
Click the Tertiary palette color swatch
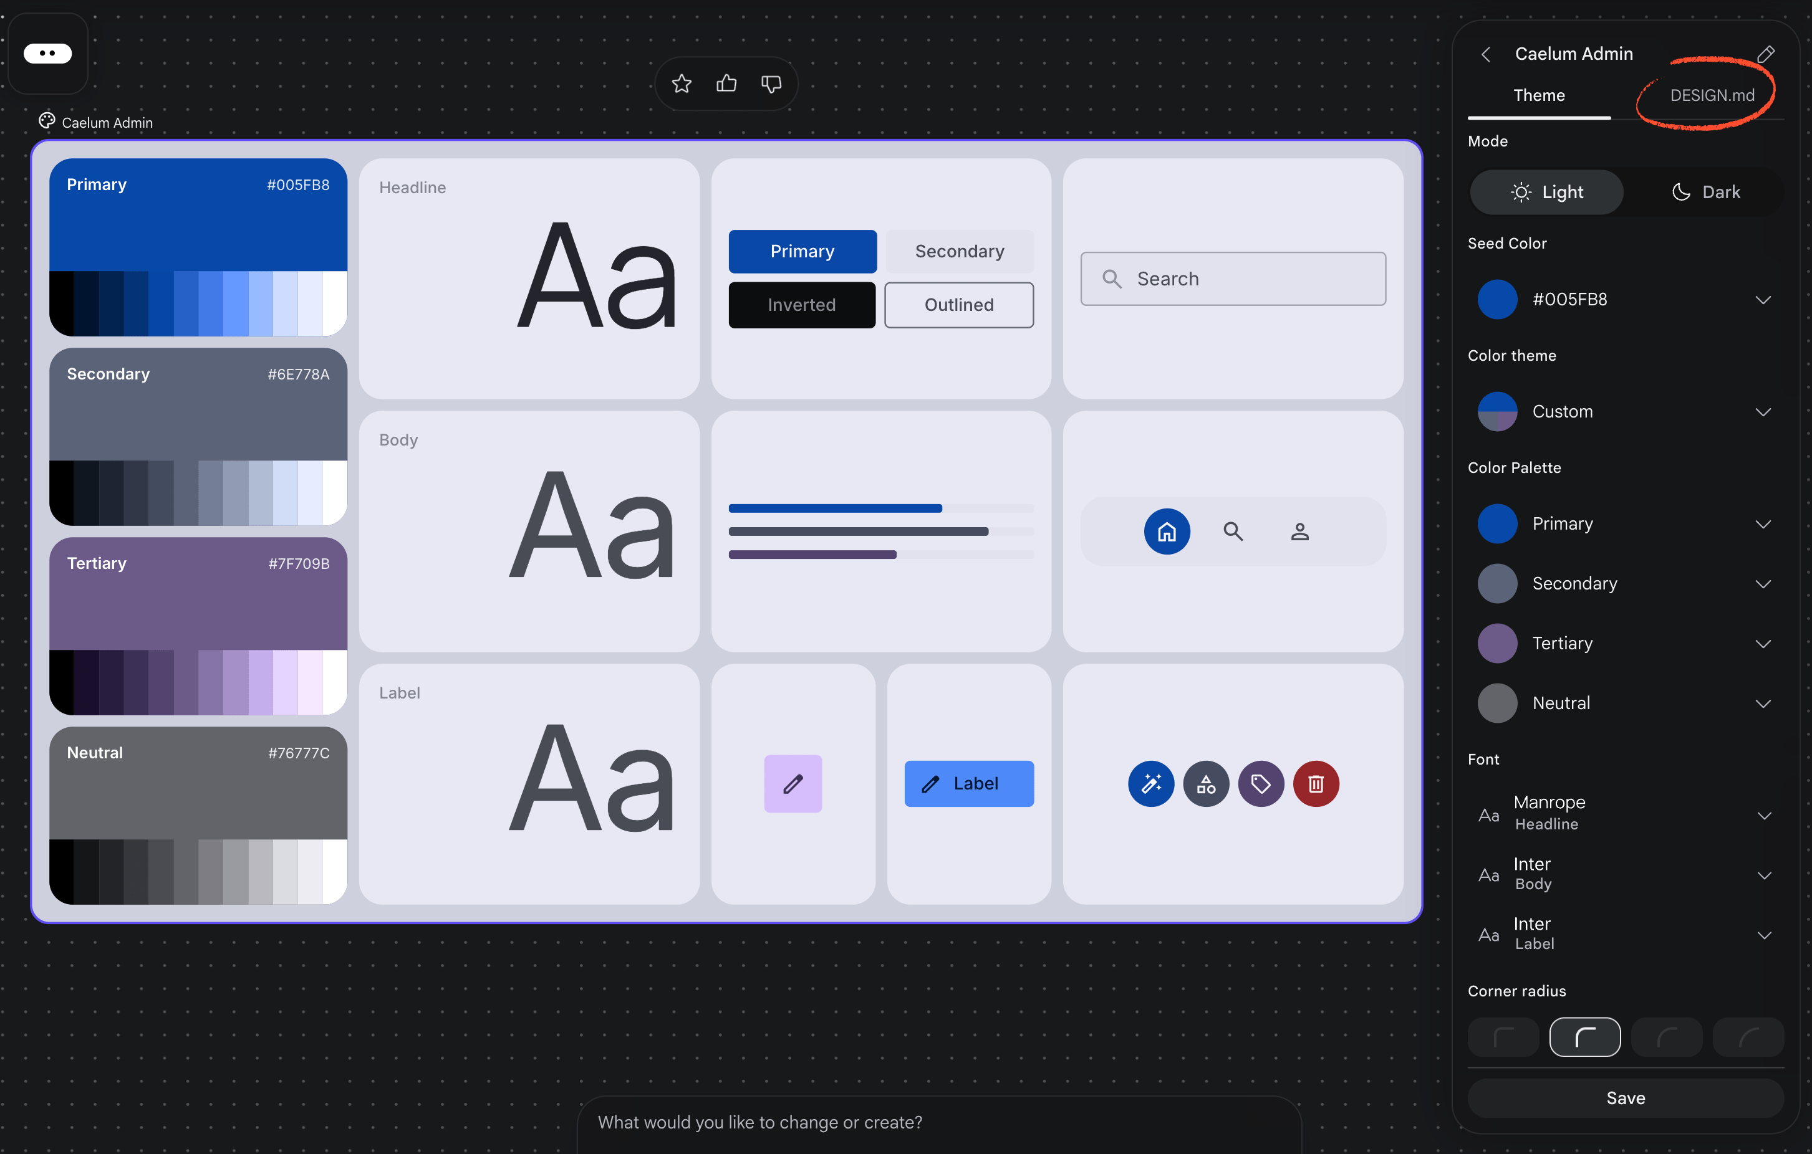pos(1496,644)
